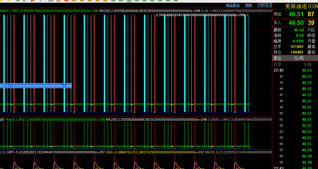The height and width of the screenshot is (169, 318).
Task: Select the 总手 volume value 321807
Action: pos(297,47)
